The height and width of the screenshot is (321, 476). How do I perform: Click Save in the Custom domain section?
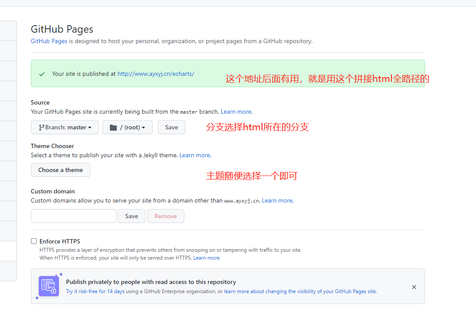131,216
